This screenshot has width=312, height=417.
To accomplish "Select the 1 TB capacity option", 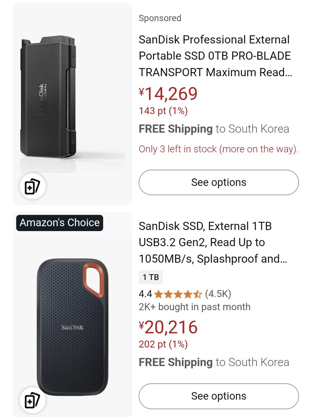I will click(x=151, y=277).
